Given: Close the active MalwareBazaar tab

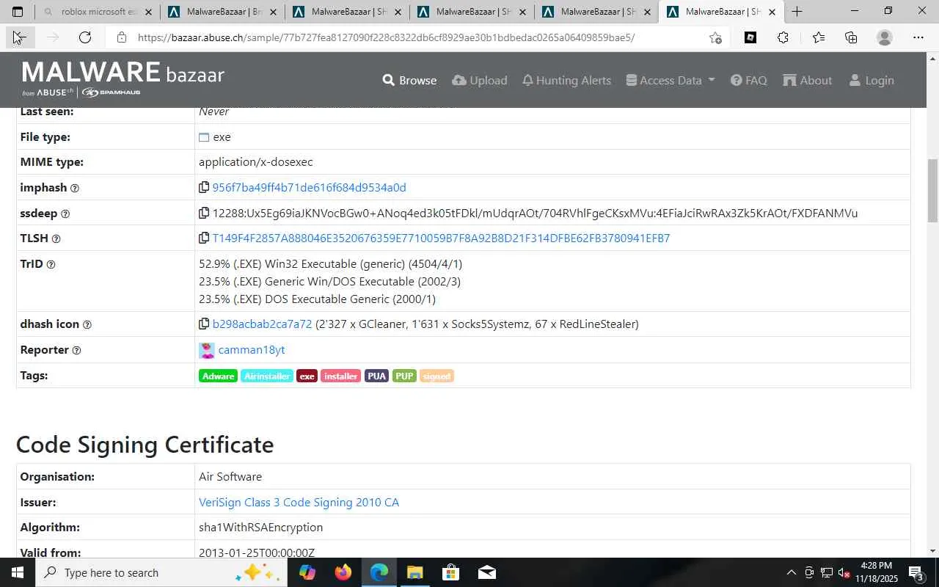Looking at the screenshot, I should click(772, 12).
